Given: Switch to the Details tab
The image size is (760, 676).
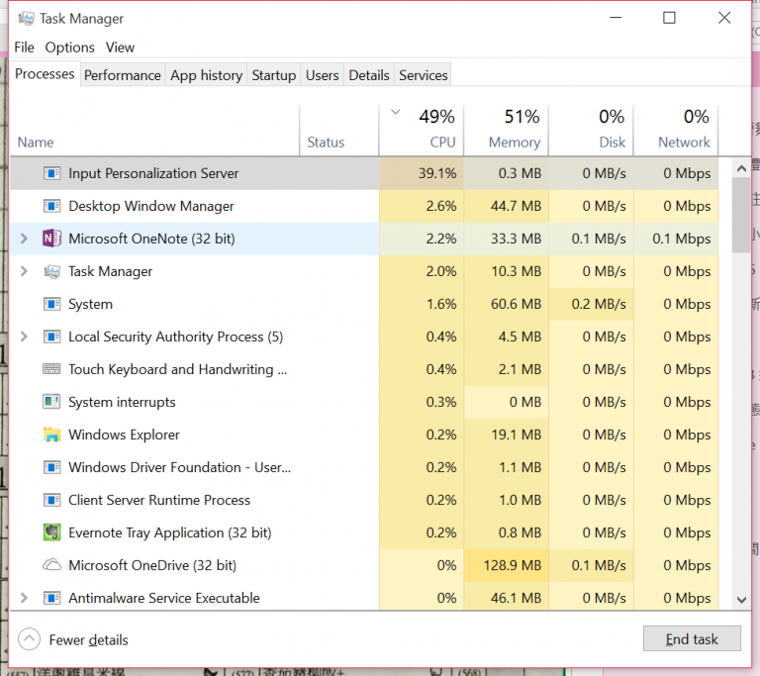Looking at the screenshot, I should click(x=369, y=75).
